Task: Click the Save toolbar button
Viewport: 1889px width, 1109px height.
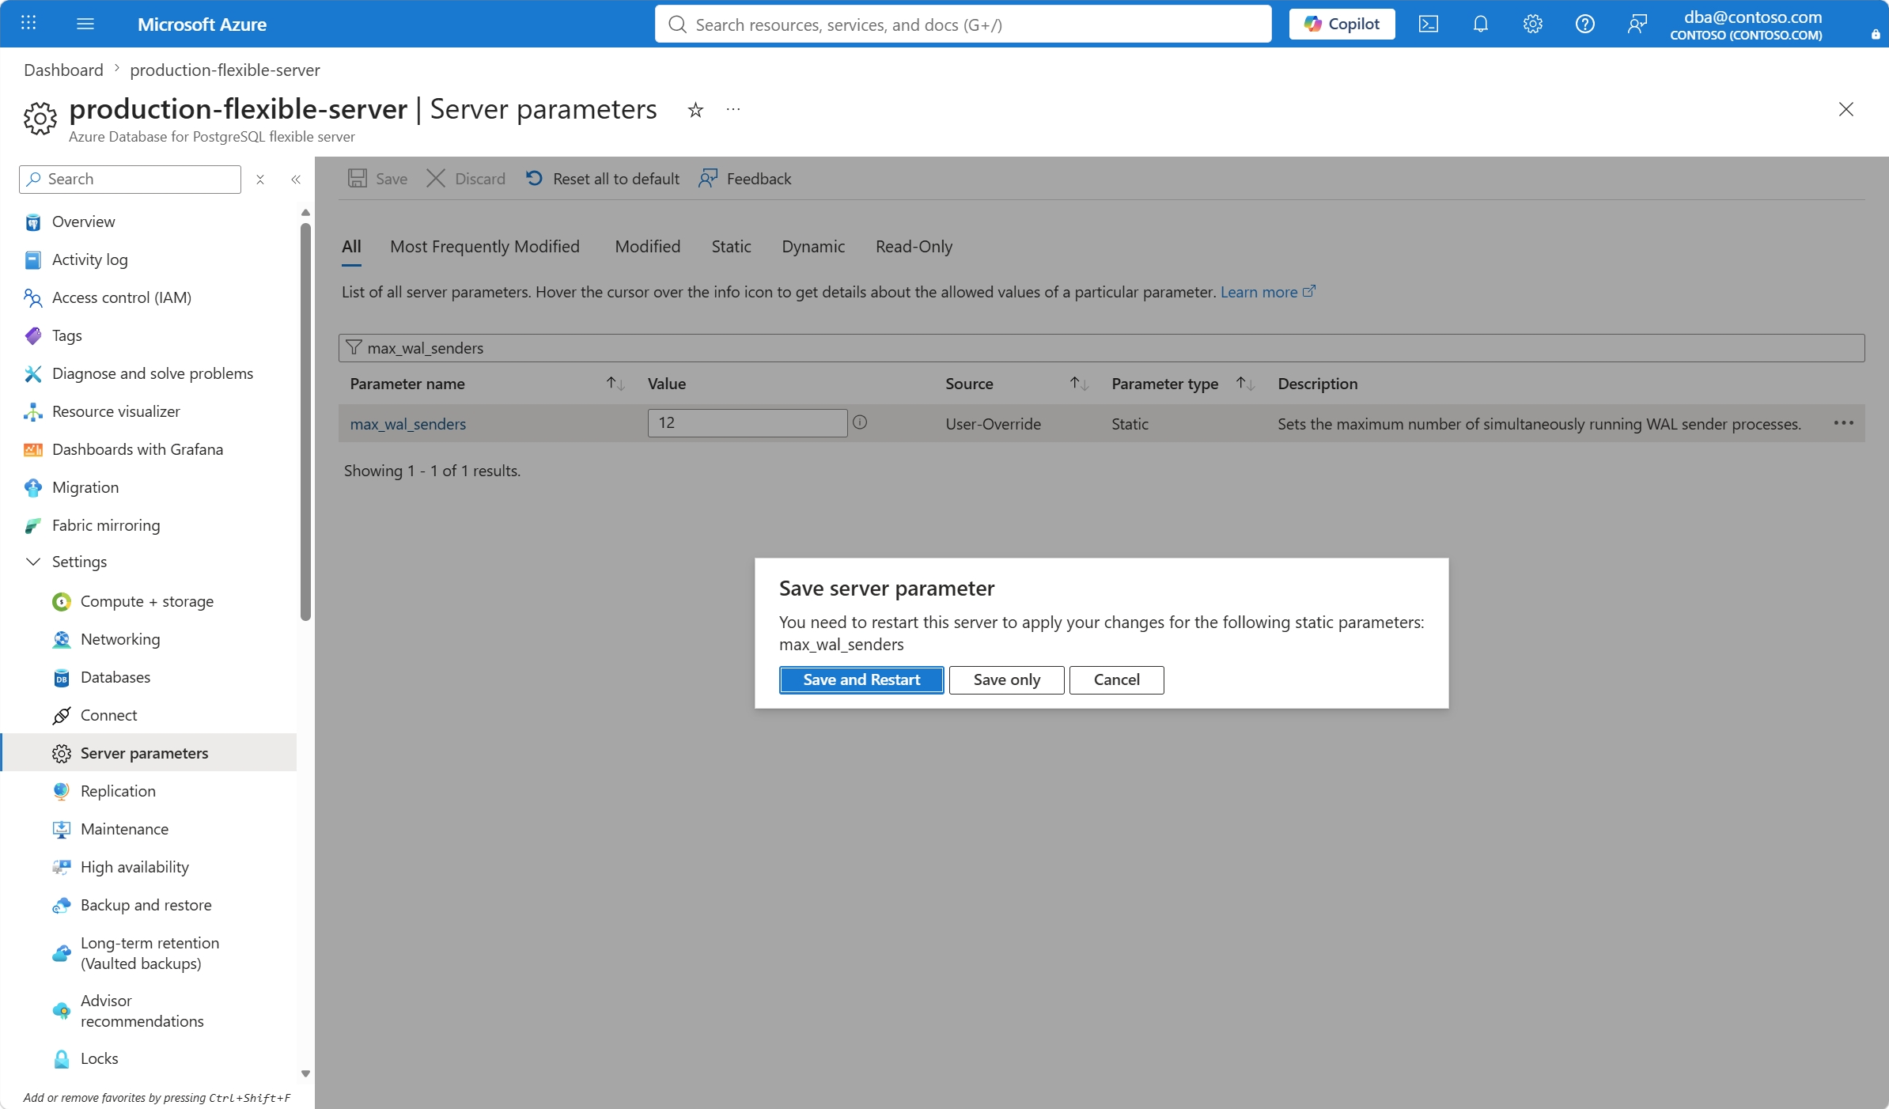Action: [378, 179]
